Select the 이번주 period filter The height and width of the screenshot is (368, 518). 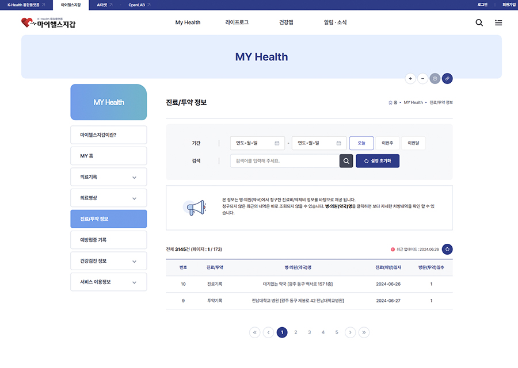[x=387, y=143]
